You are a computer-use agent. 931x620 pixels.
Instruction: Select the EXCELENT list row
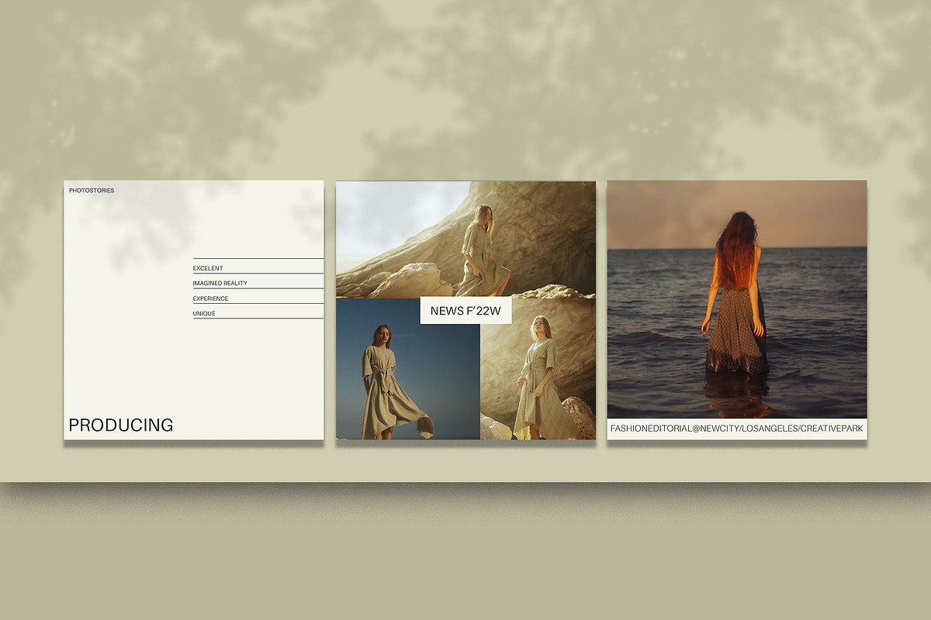258,266
